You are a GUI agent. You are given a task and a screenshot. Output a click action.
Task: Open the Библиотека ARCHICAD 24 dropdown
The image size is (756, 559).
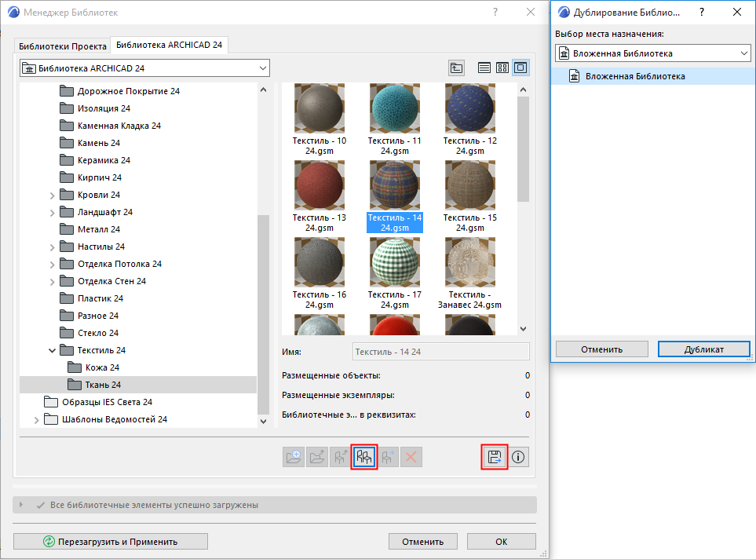coord(144,68)
